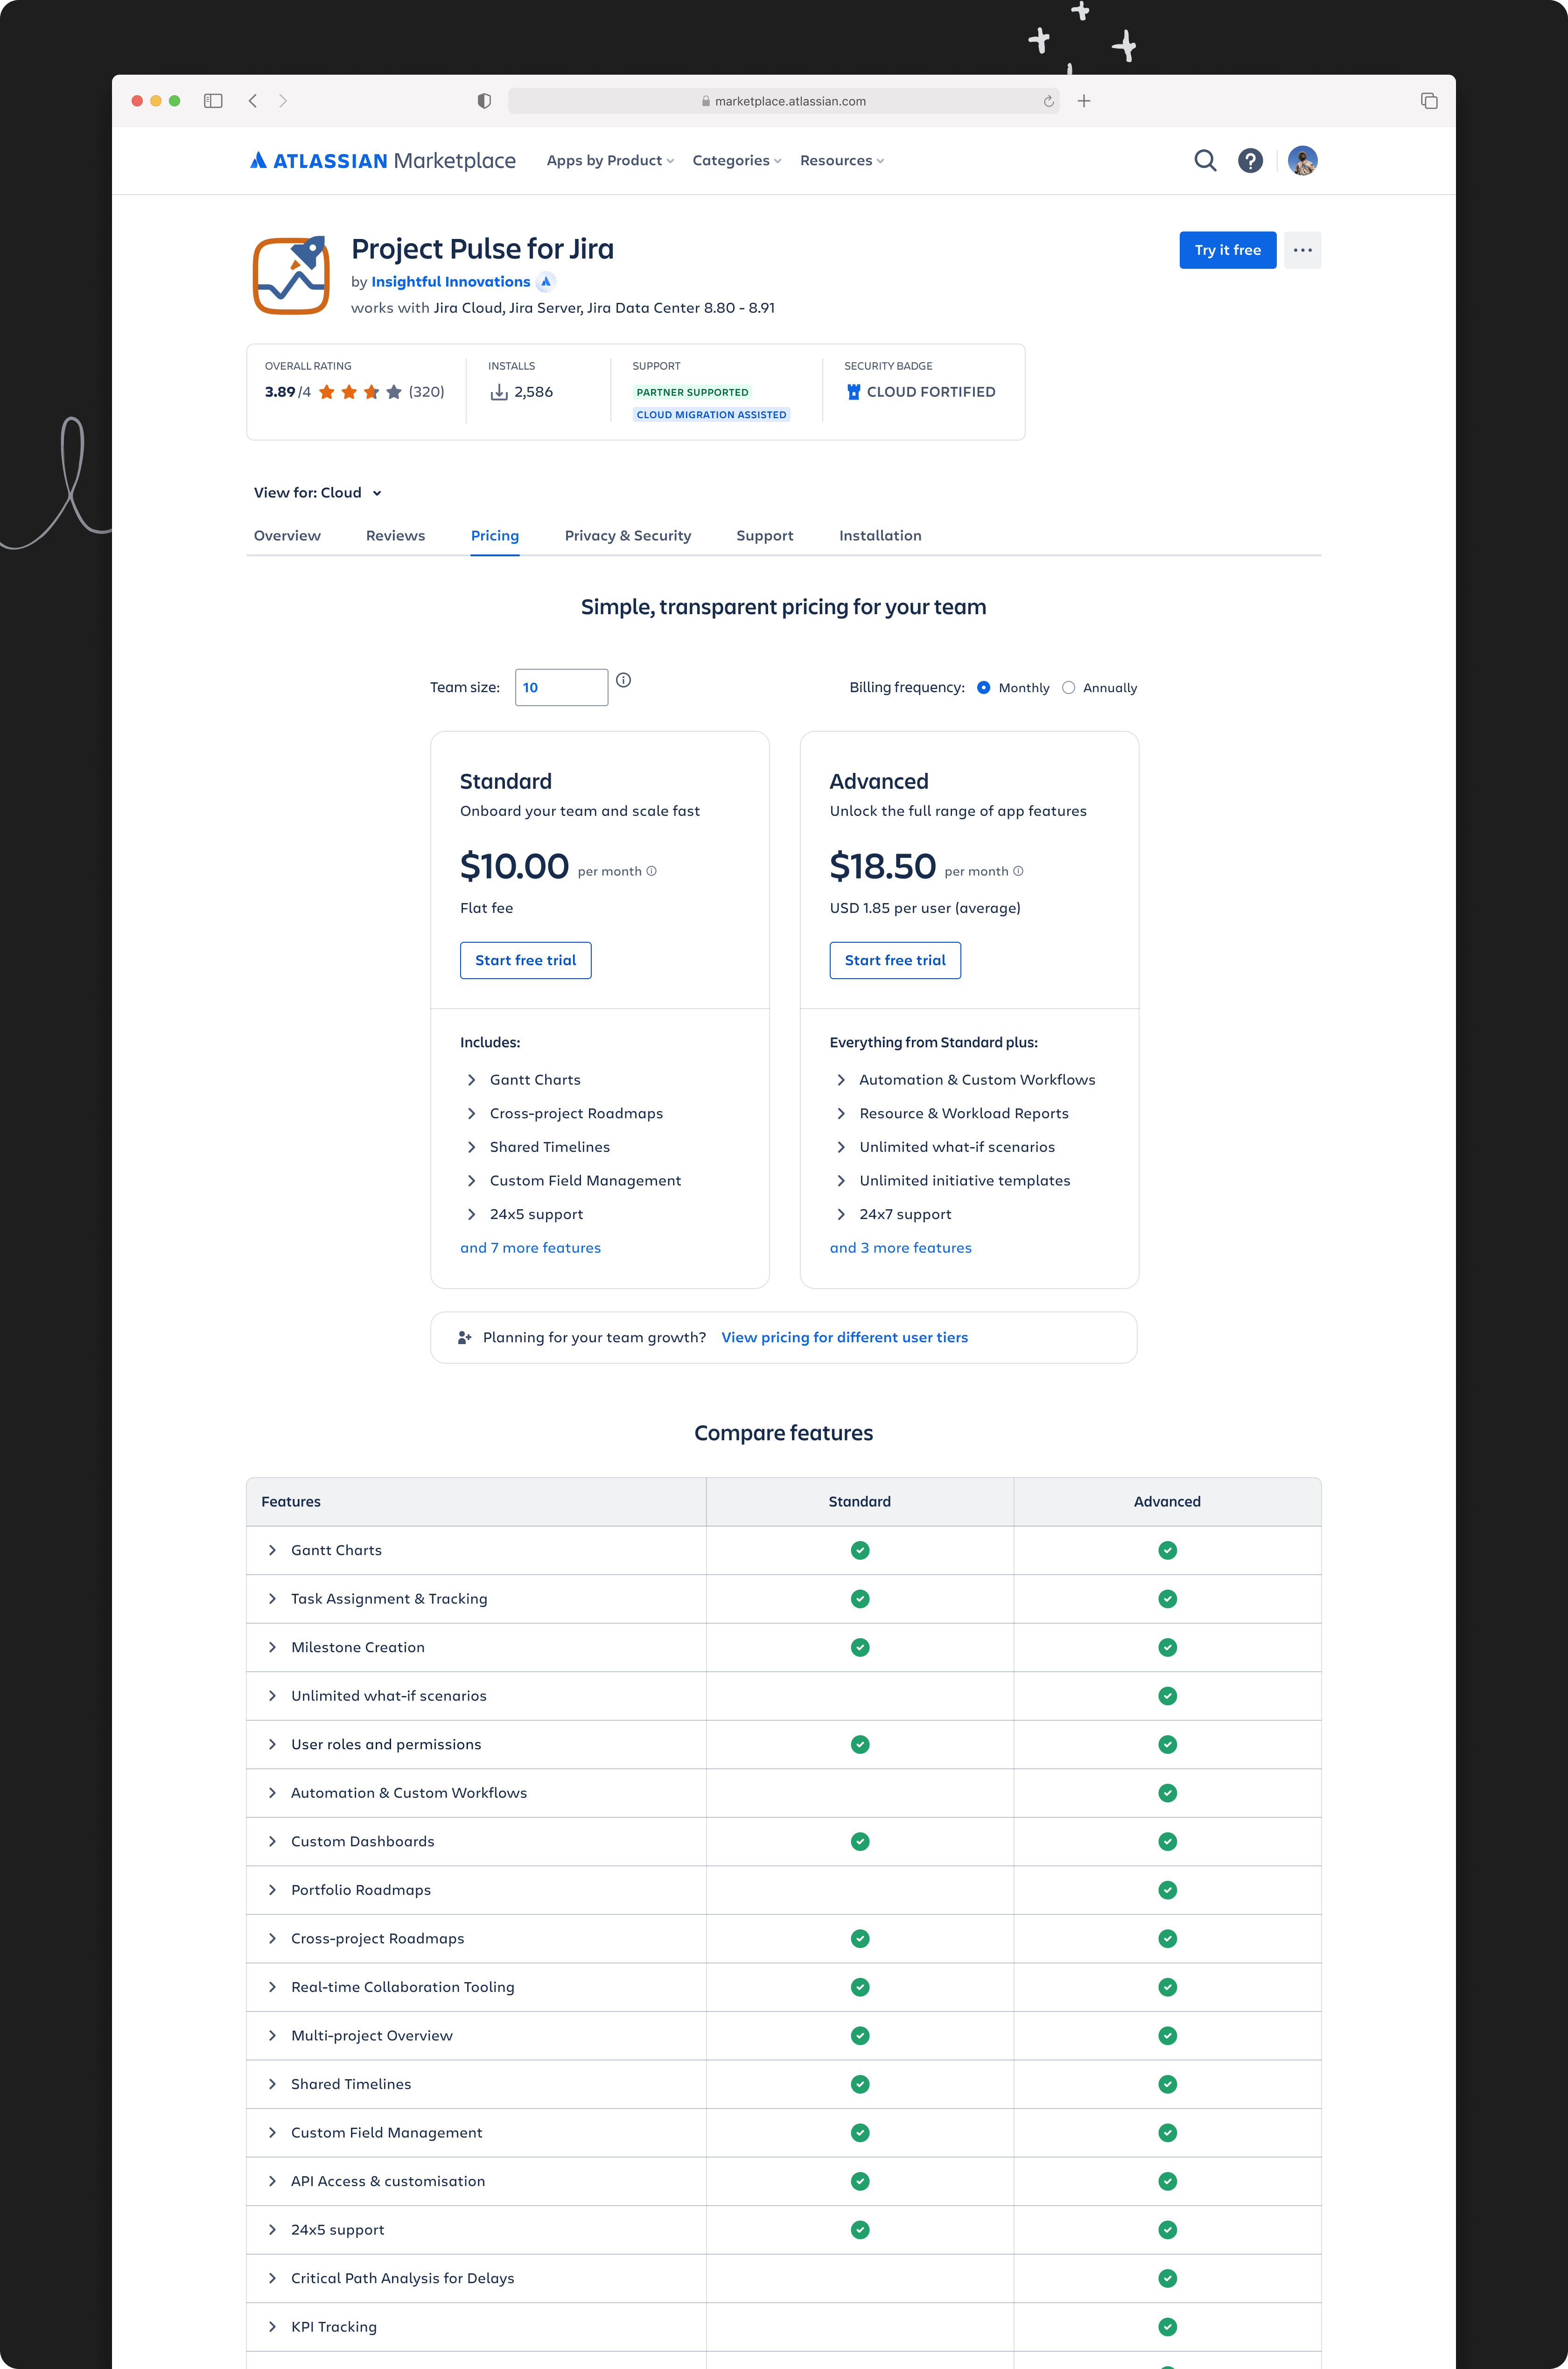Screen dimensions: 1568x2369
Task: Select the Pricing tab
Action: pos(495,536)
